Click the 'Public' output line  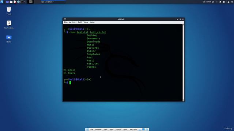pos(91,51)
